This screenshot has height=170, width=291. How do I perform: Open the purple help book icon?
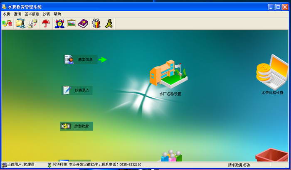pyautogui.click(x=83, y=24)
